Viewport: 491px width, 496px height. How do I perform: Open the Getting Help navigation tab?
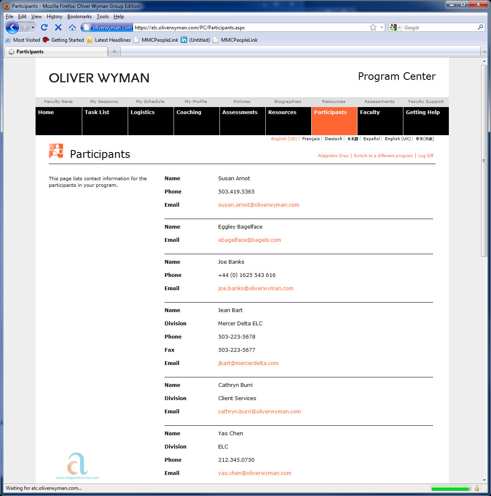click(426, 121)
